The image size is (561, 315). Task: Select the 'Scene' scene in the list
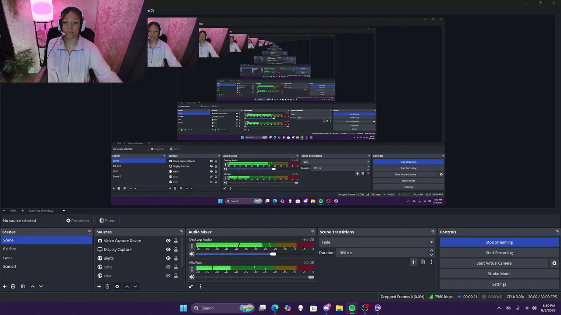coord(46,240)
